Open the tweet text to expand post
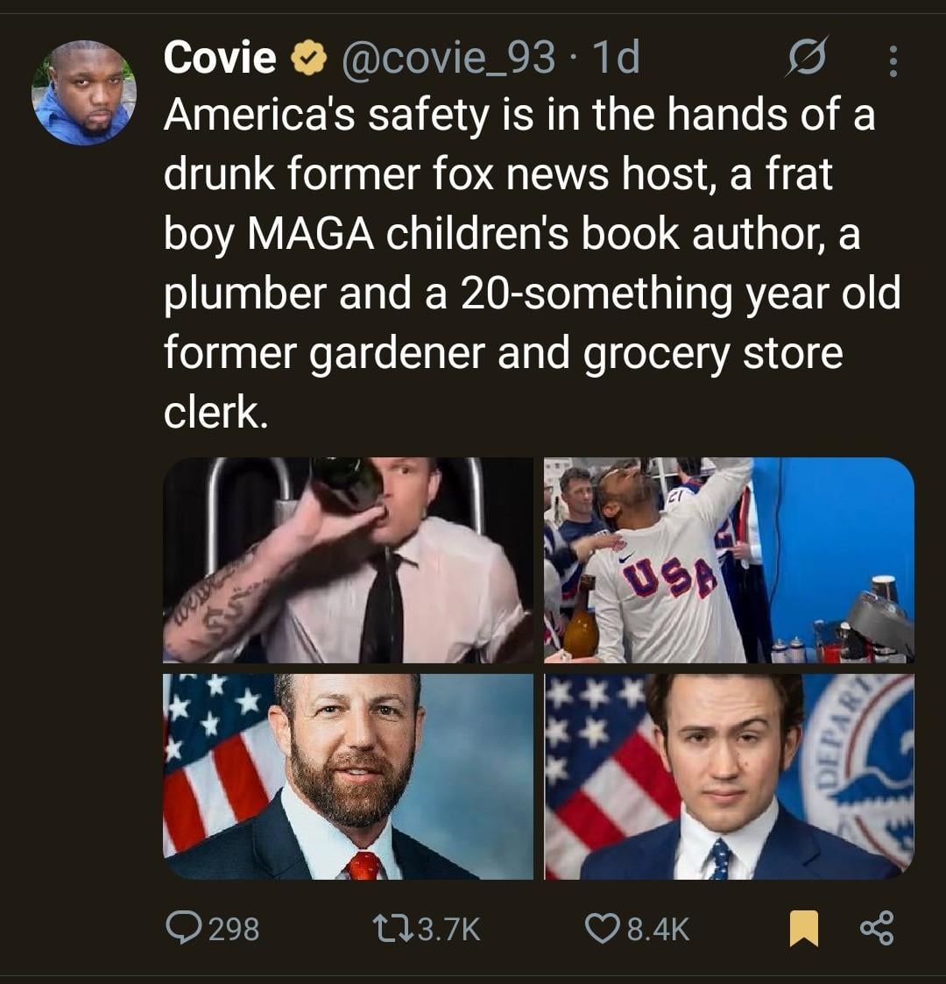 (526, 263)
